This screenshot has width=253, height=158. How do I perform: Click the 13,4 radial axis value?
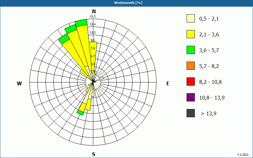[x=93, y=24]
